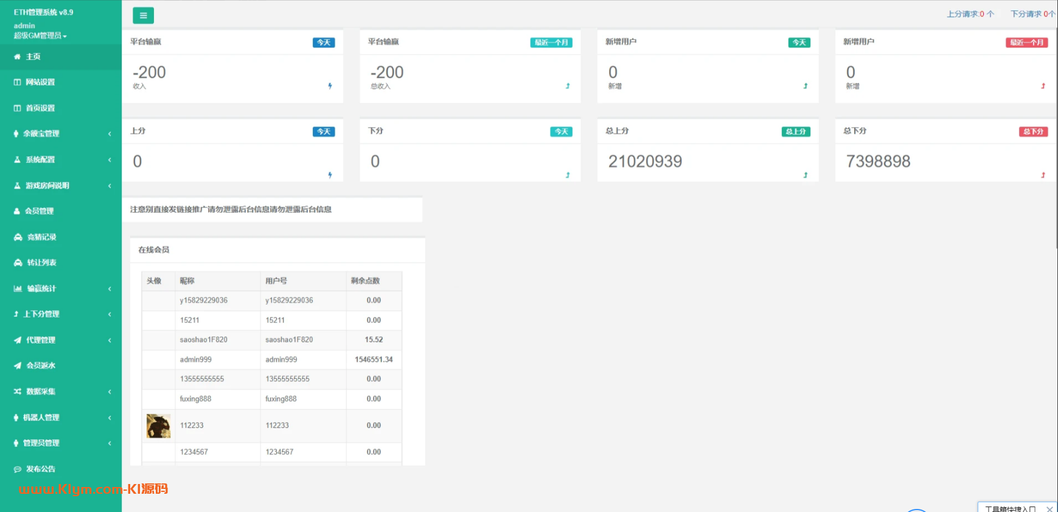Image resolution: width=1058 pixels, height=512 pixels.
Task: Click the red arrow icon in the 新增用户 最近一个月 card
Action: click(1043, 86)
